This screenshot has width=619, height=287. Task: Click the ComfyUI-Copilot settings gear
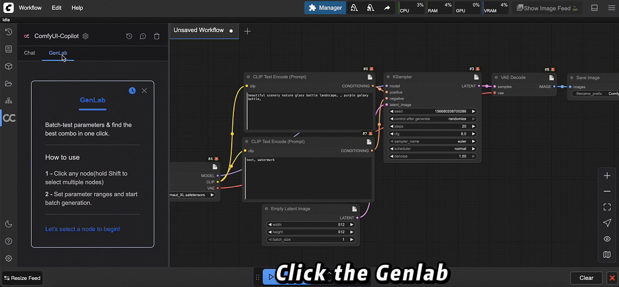click(85, 36)
